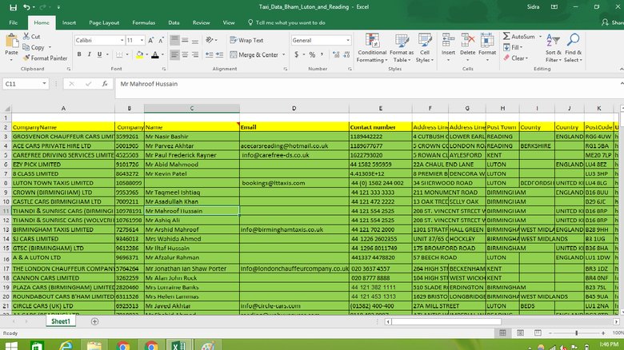Click AutoSum sigma button
The height and width of the screenshot is (350, 624).
tap(519, 36)
